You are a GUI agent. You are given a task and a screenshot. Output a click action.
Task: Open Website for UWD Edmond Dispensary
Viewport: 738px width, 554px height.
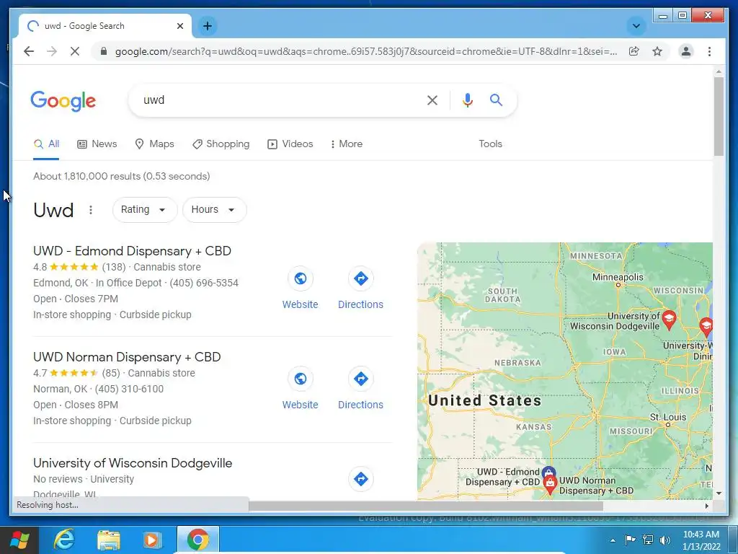(x=301, y=289)
